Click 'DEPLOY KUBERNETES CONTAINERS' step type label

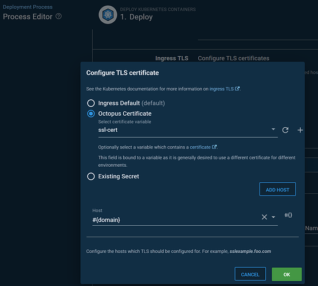pyautogui.click(x=158, y=9)
